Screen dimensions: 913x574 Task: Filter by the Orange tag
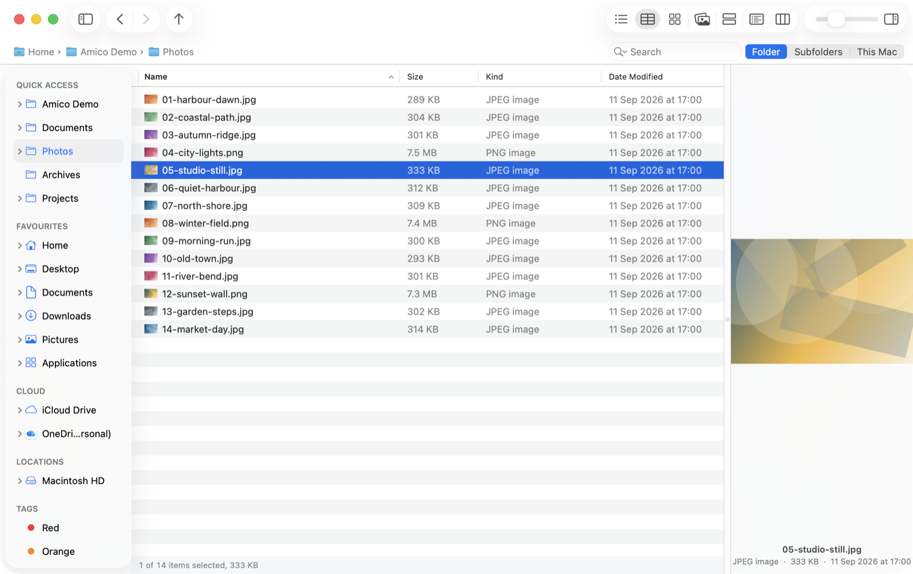(68, 551)
